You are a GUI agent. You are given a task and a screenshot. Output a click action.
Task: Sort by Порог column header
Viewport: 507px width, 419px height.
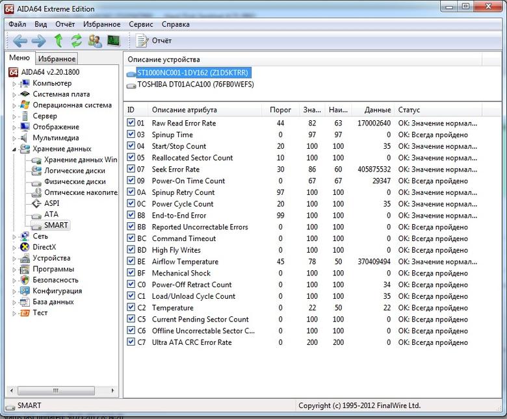[280, 110]
